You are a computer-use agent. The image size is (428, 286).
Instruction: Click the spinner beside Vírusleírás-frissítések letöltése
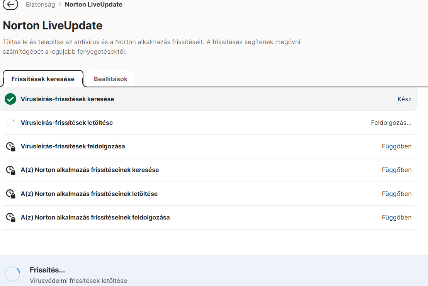tap(11, 123)
